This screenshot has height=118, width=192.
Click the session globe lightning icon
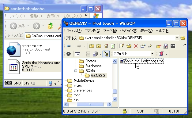161,54
